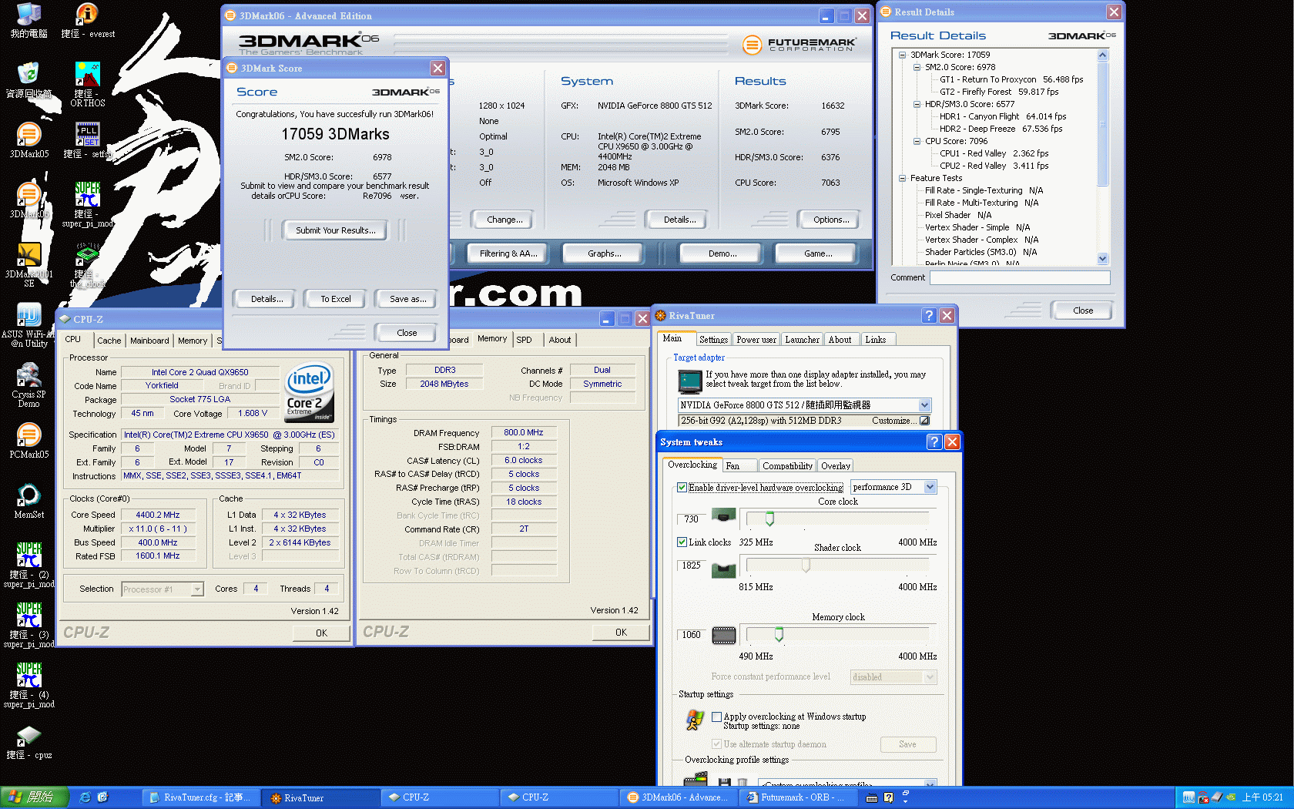Click the Core clock slider handle
This screenshot has height=809, width=1294.
[x=769, y=519]
